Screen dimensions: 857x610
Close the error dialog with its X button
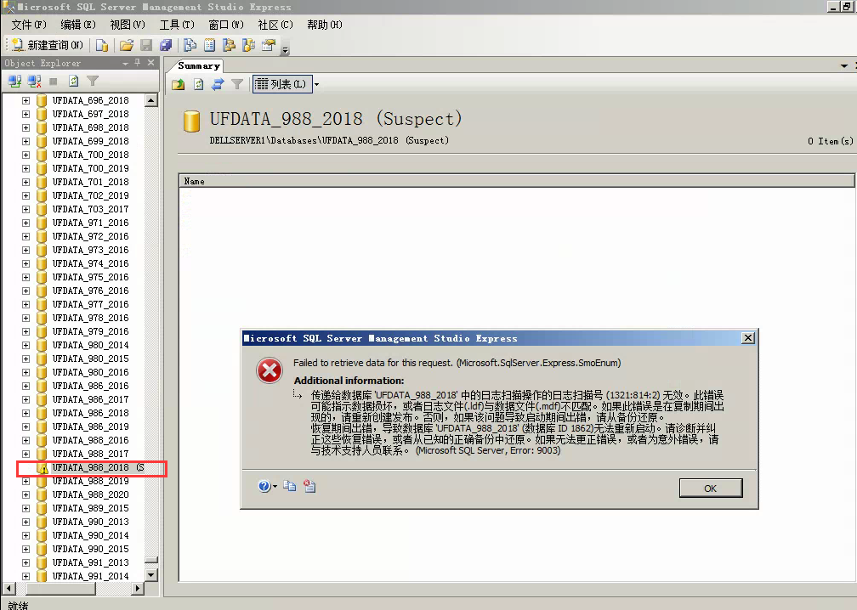[x=747, y=338]
